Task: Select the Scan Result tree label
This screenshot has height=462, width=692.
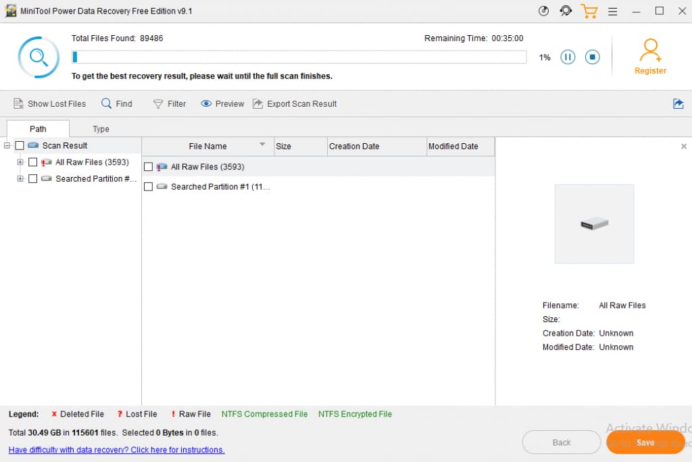Action: tap(65, 146)
